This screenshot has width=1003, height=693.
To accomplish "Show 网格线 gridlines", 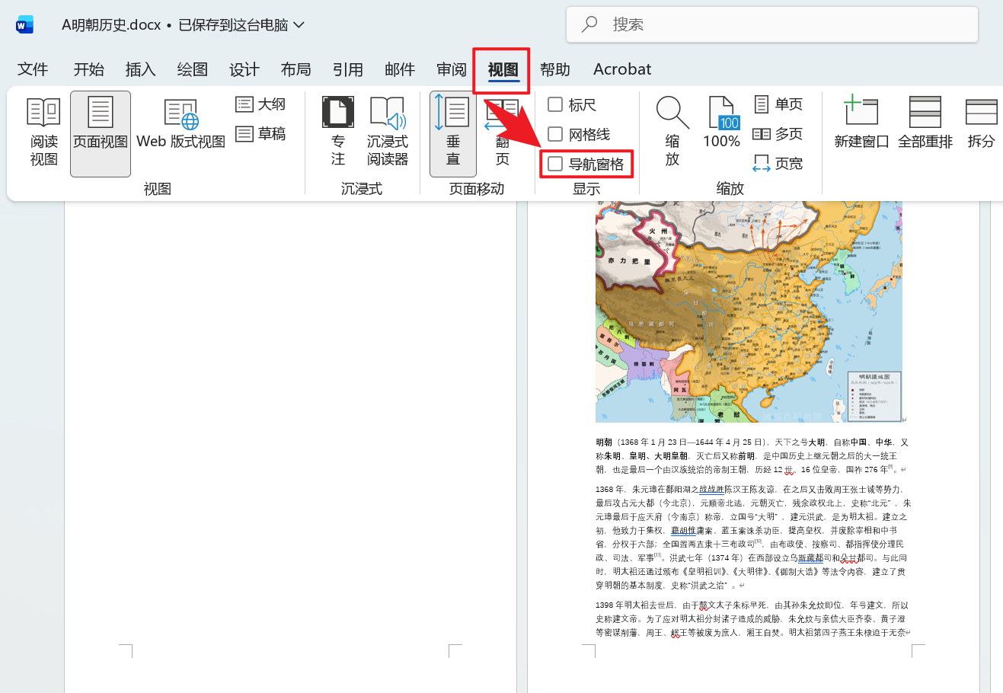I will [554, 134].
